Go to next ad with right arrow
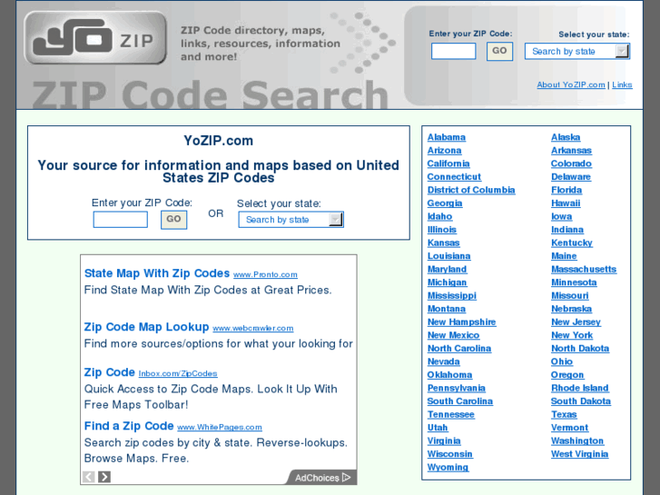 tap(104, 477)
